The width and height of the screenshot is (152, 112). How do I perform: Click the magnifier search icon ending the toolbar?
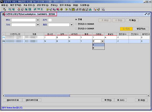103,9
